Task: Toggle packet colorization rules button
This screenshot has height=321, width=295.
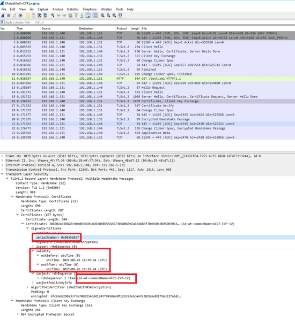Action: point(95,16)
